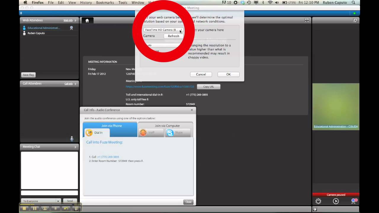Image resolution: width=379 pixels, height=213 pixels.
Task: Click the Copy URL button
Action: pos(208,87)
